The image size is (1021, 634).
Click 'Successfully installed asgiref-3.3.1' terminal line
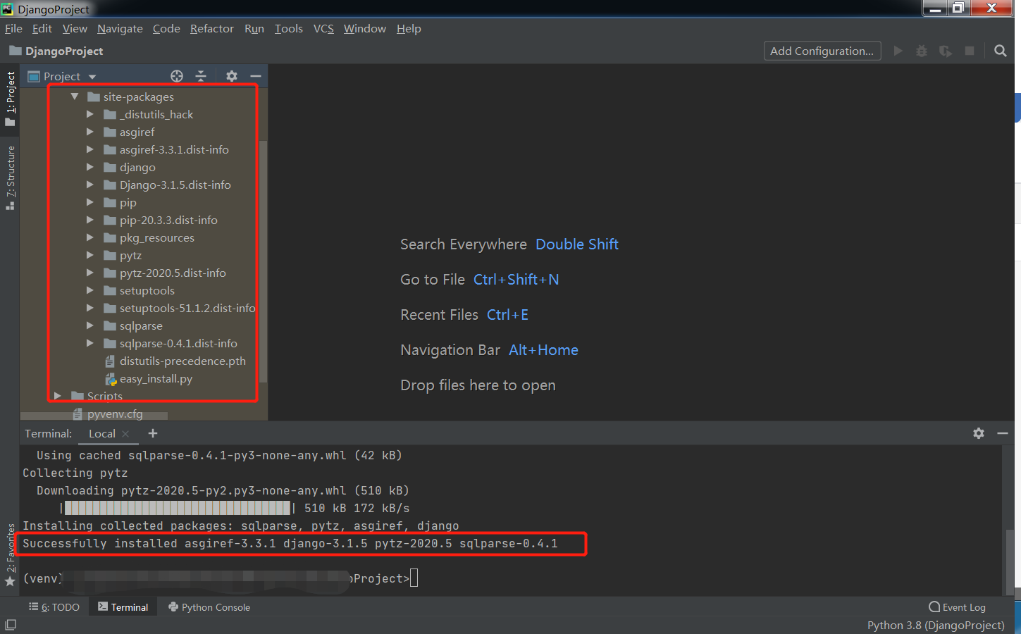click(290, 543)
